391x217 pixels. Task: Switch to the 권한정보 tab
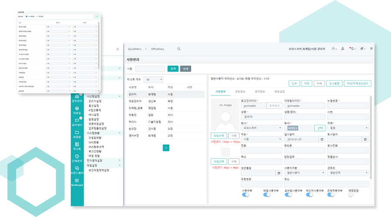pos(240,92)
